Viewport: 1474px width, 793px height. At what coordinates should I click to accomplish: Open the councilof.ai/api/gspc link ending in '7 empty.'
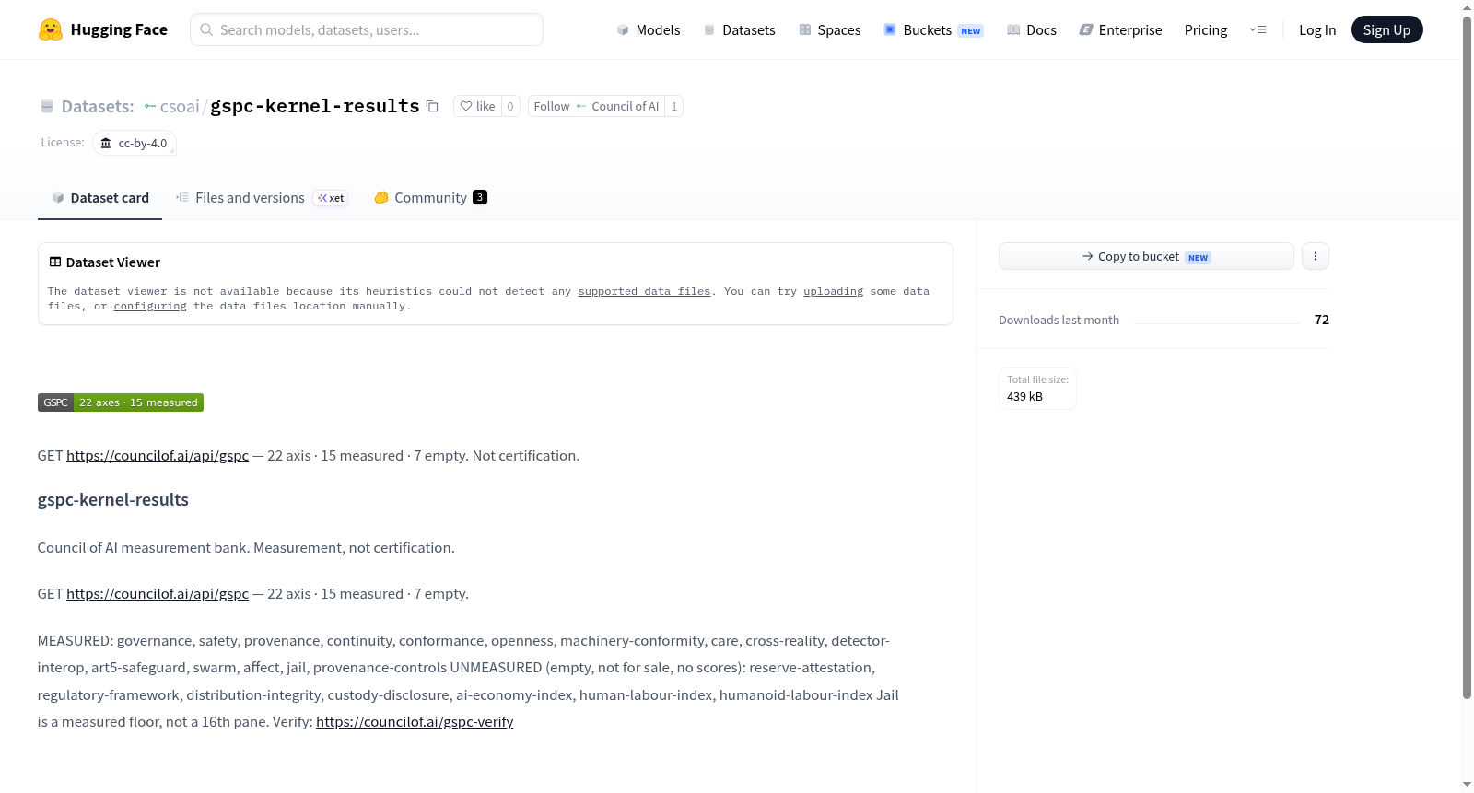click(158, 594)
